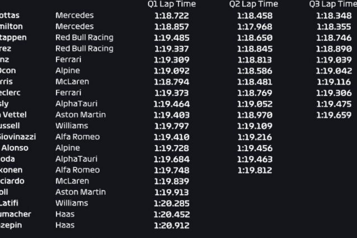Click the Alonso driver name
357x238 pixels.
pos(15,148)
